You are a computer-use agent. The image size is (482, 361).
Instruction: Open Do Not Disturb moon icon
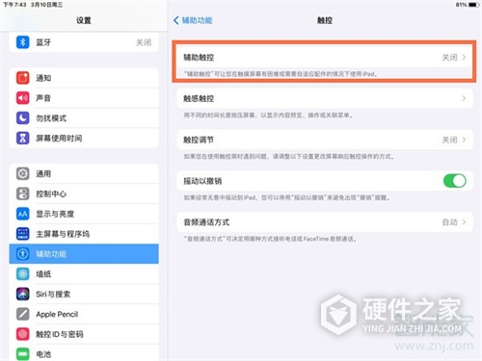(x=22, y=118)
